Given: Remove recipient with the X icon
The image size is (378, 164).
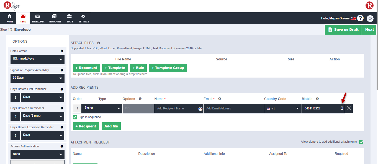Looking at the screenshot, I should point(349,108).
